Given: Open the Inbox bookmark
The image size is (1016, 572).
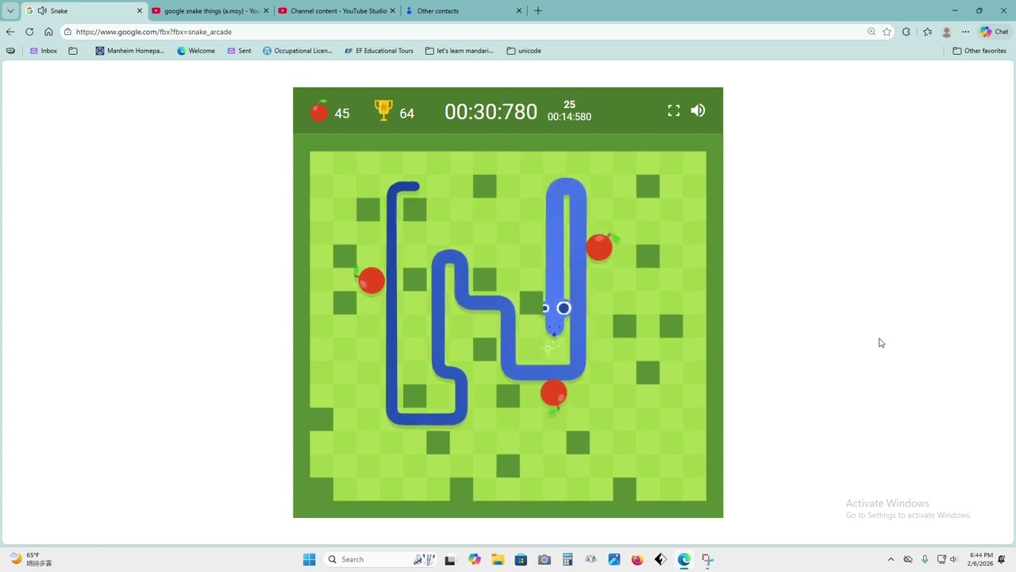Looking at the screenshot, I should point(44,51).
